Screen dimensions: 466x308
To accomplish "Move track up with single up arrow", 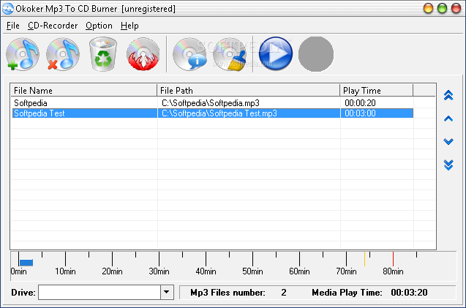I will [x=448, y=119].
